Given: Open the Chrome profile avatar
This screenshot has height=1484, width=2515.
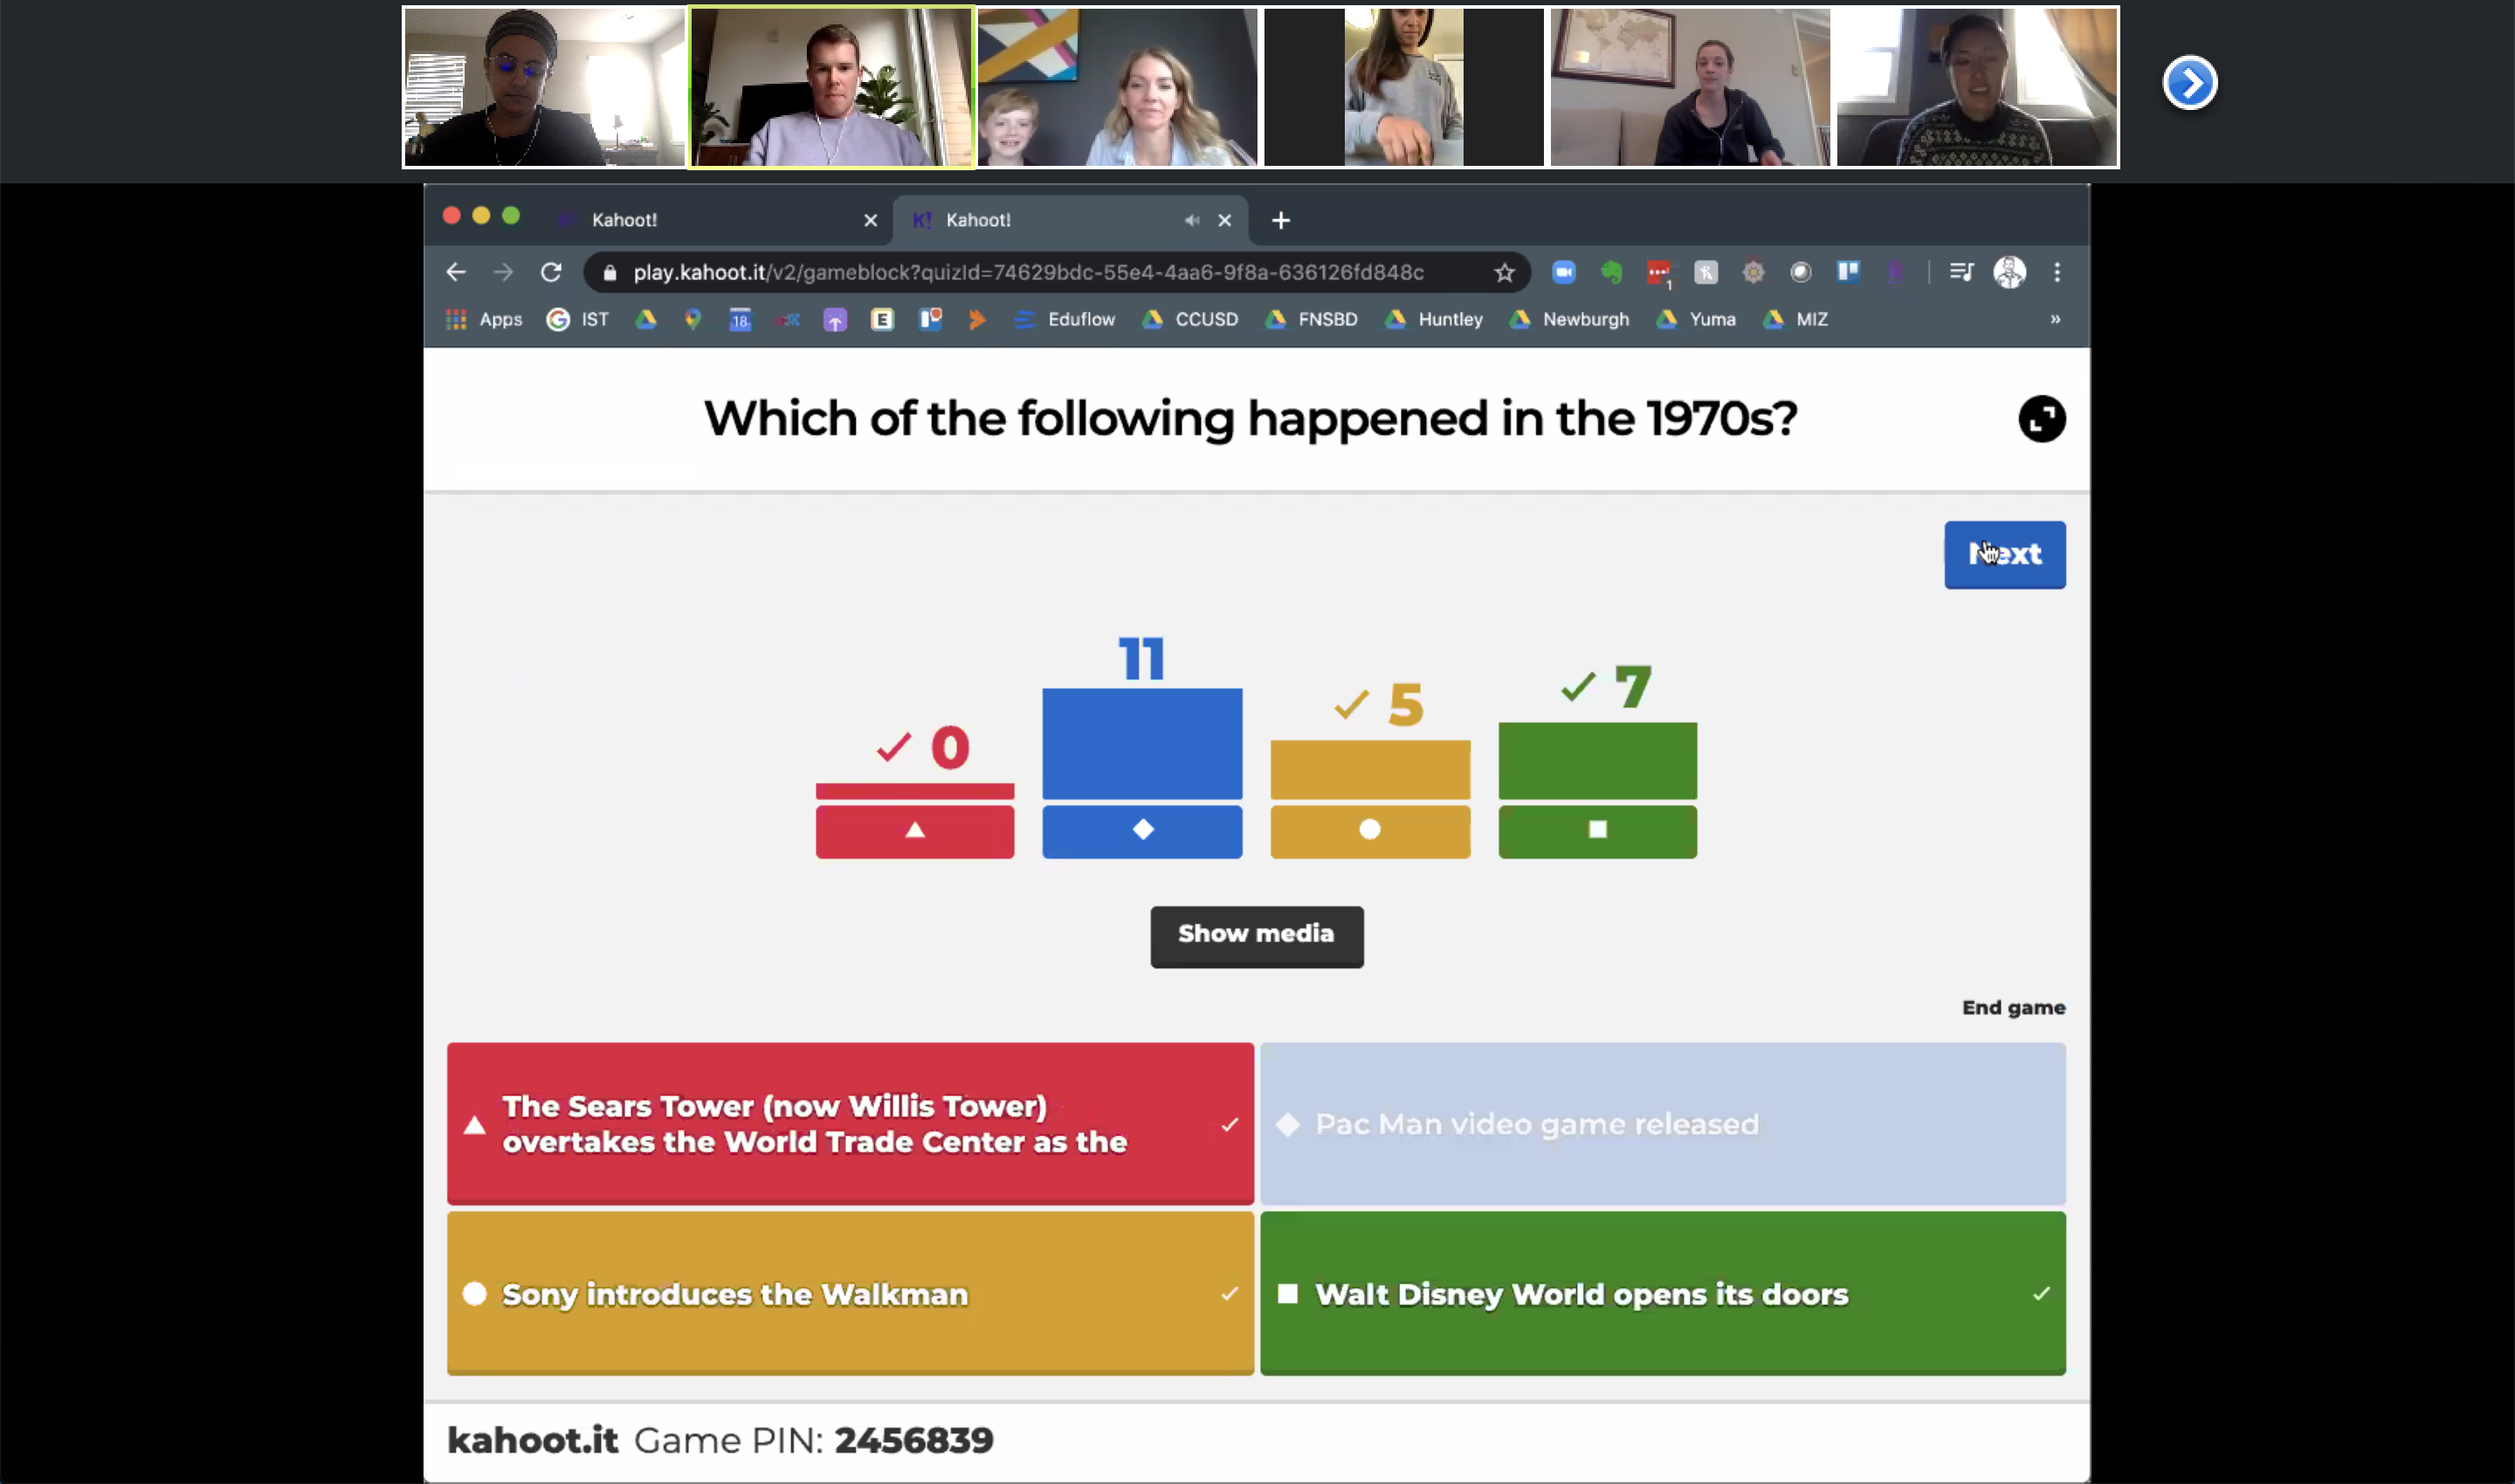Looking at the screenshot, I should pos(2009,272).
